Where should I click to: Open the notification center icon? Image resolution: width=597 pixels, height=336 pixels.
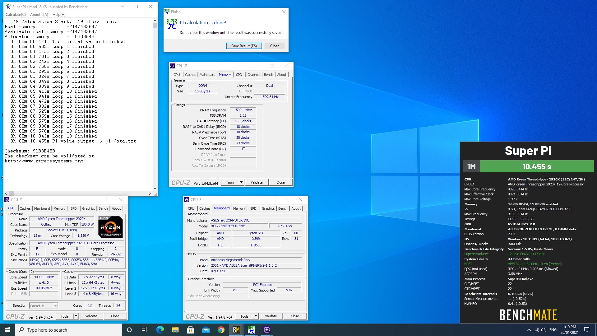pos(587,330)
